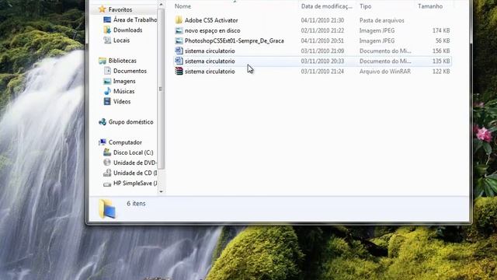Select sistema circulatorio WinRAR archive name
Image resolution: width=497 pixels, height=280 pixels.
[210, 71]
